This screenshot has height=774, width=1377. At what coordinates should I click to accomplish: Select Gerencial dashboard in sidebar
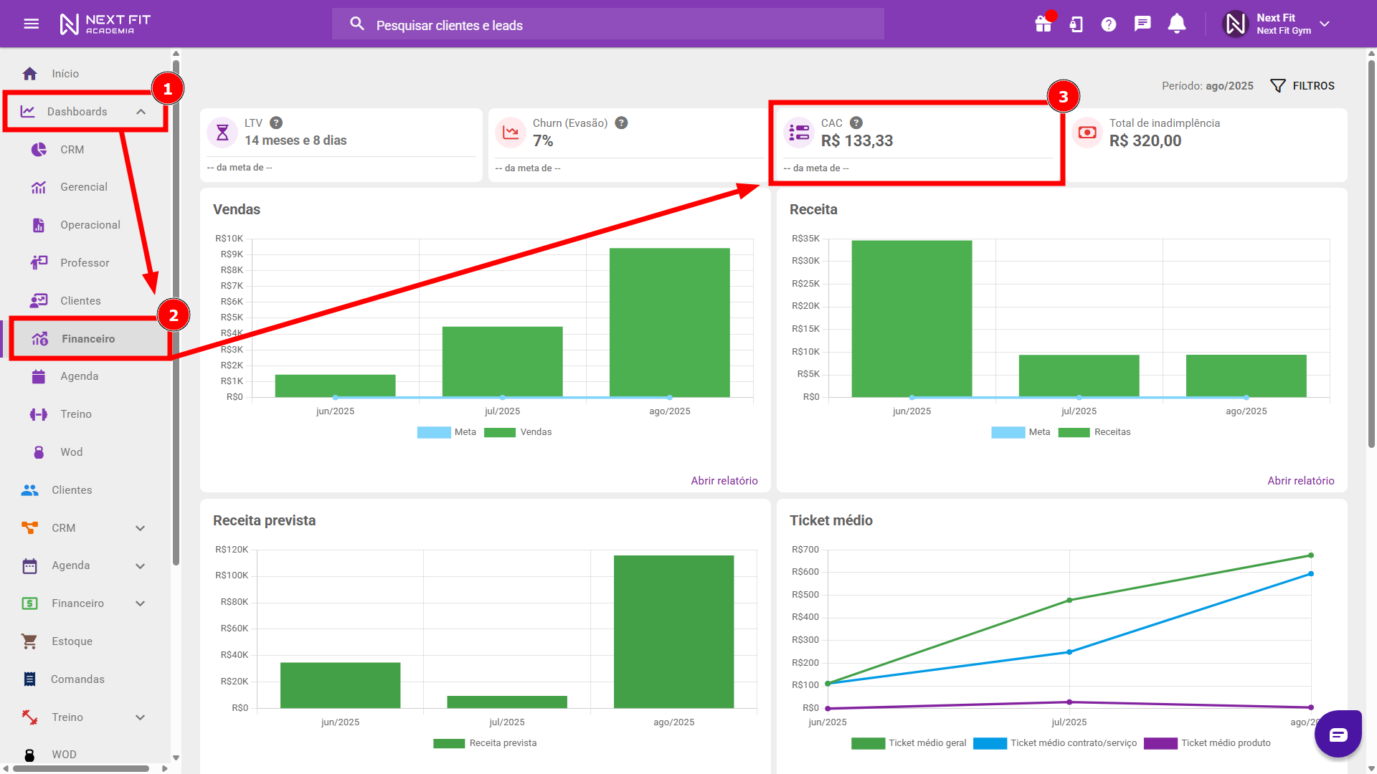pos(83,187)
